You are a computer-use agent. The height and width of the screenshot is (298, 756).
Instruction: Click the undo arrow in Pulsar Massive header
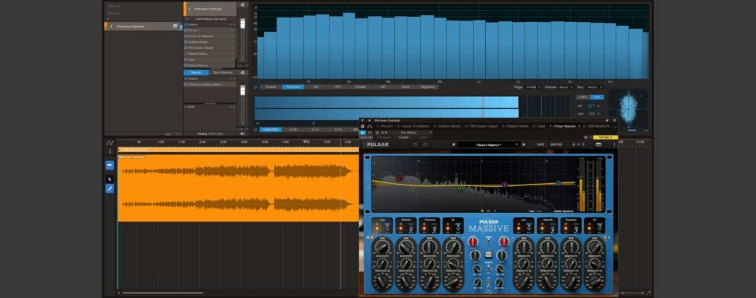416,145
